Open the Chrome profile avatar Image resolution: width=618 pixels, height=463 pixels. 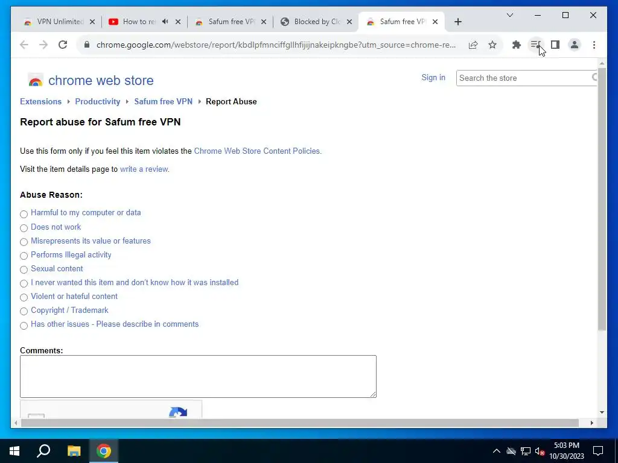pyautogui.click(x=575, y=45)
